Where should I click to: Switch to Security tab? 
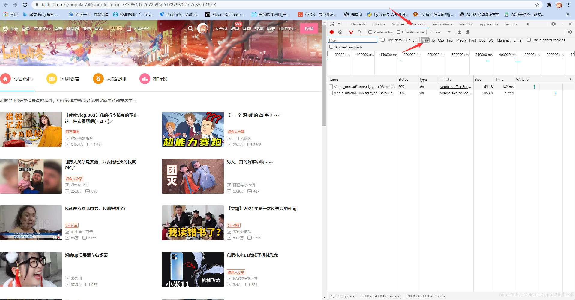tap(511, 24)
